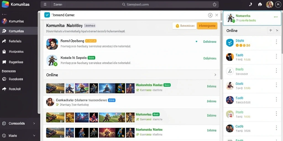The height and width of the screenshot is (141, 283).
Task: Open the user avatar in top-right corner
Action: point(269,4)
